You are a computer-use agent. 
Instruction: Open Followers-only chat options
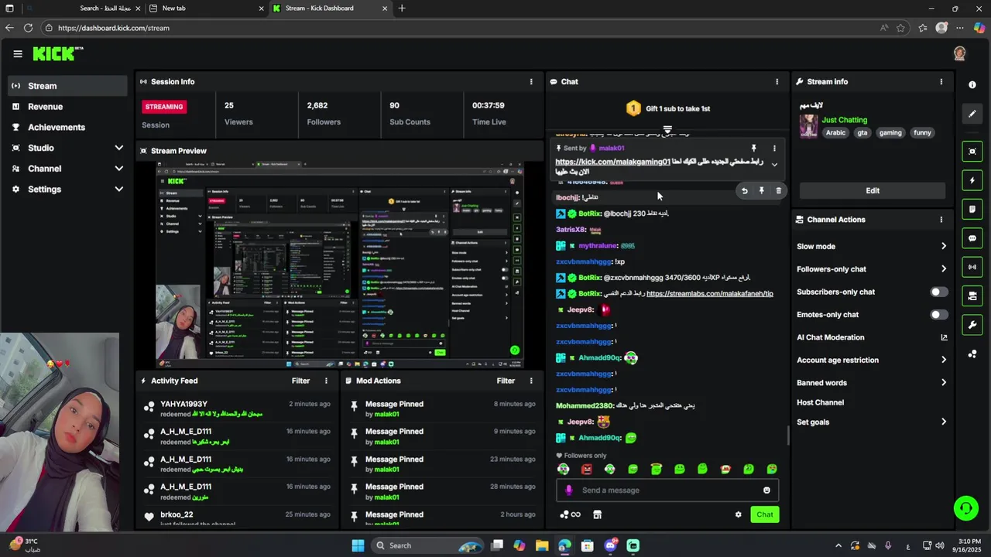[x=872, y=269]
